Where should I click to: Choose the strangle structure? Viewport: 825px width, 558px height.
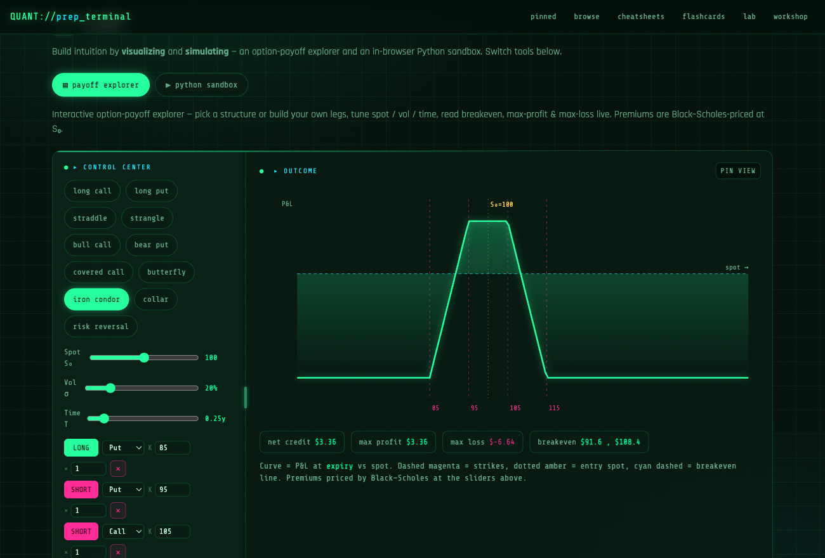pos(147,218)
